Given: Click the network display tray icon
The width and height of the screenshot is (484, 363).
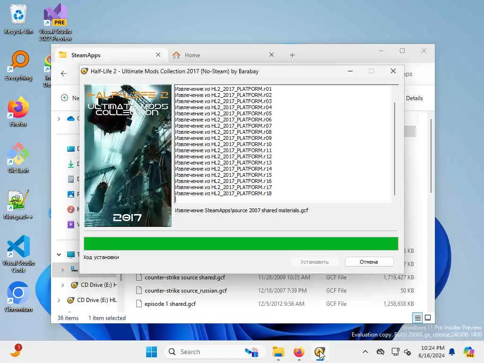Looking at the screenshot, I should click(x=395, y=352).
